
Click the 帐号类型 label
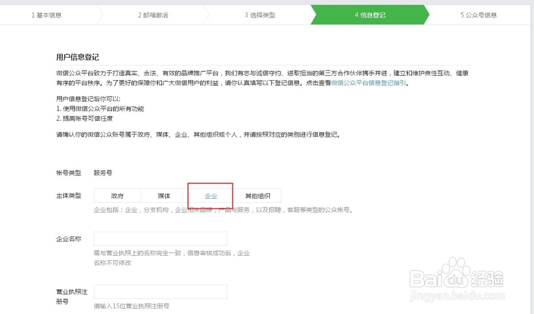point(68,172)
